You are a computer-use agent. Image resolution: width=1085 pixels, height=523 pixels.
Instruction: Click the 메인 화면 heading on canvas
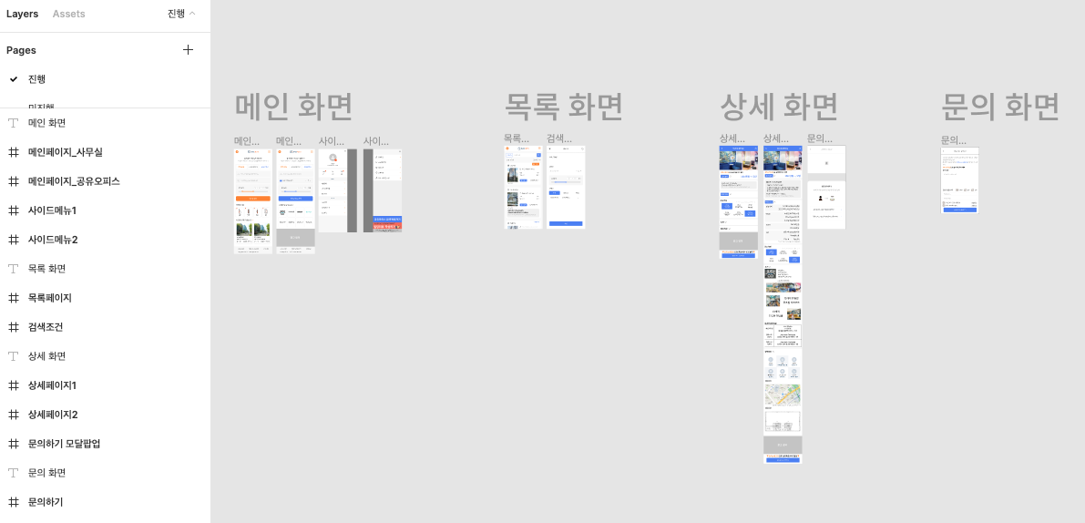pyautogui.click(x=294, y=106)
